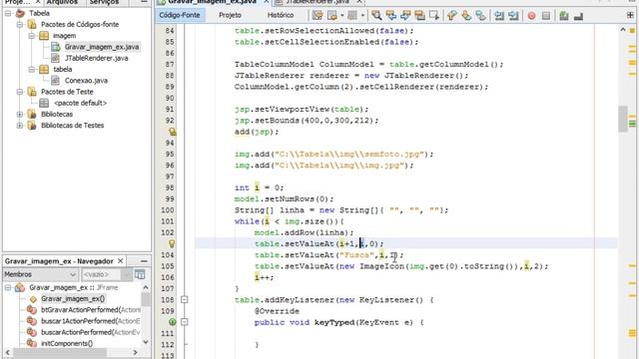Click line number 100 in gutter
The width and height of the screenshot is (639, 359).
click(x=168, y=210)
